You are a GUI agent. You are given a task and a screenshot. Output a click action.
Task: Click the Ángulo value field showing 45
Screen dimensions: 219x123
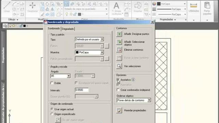59,76
